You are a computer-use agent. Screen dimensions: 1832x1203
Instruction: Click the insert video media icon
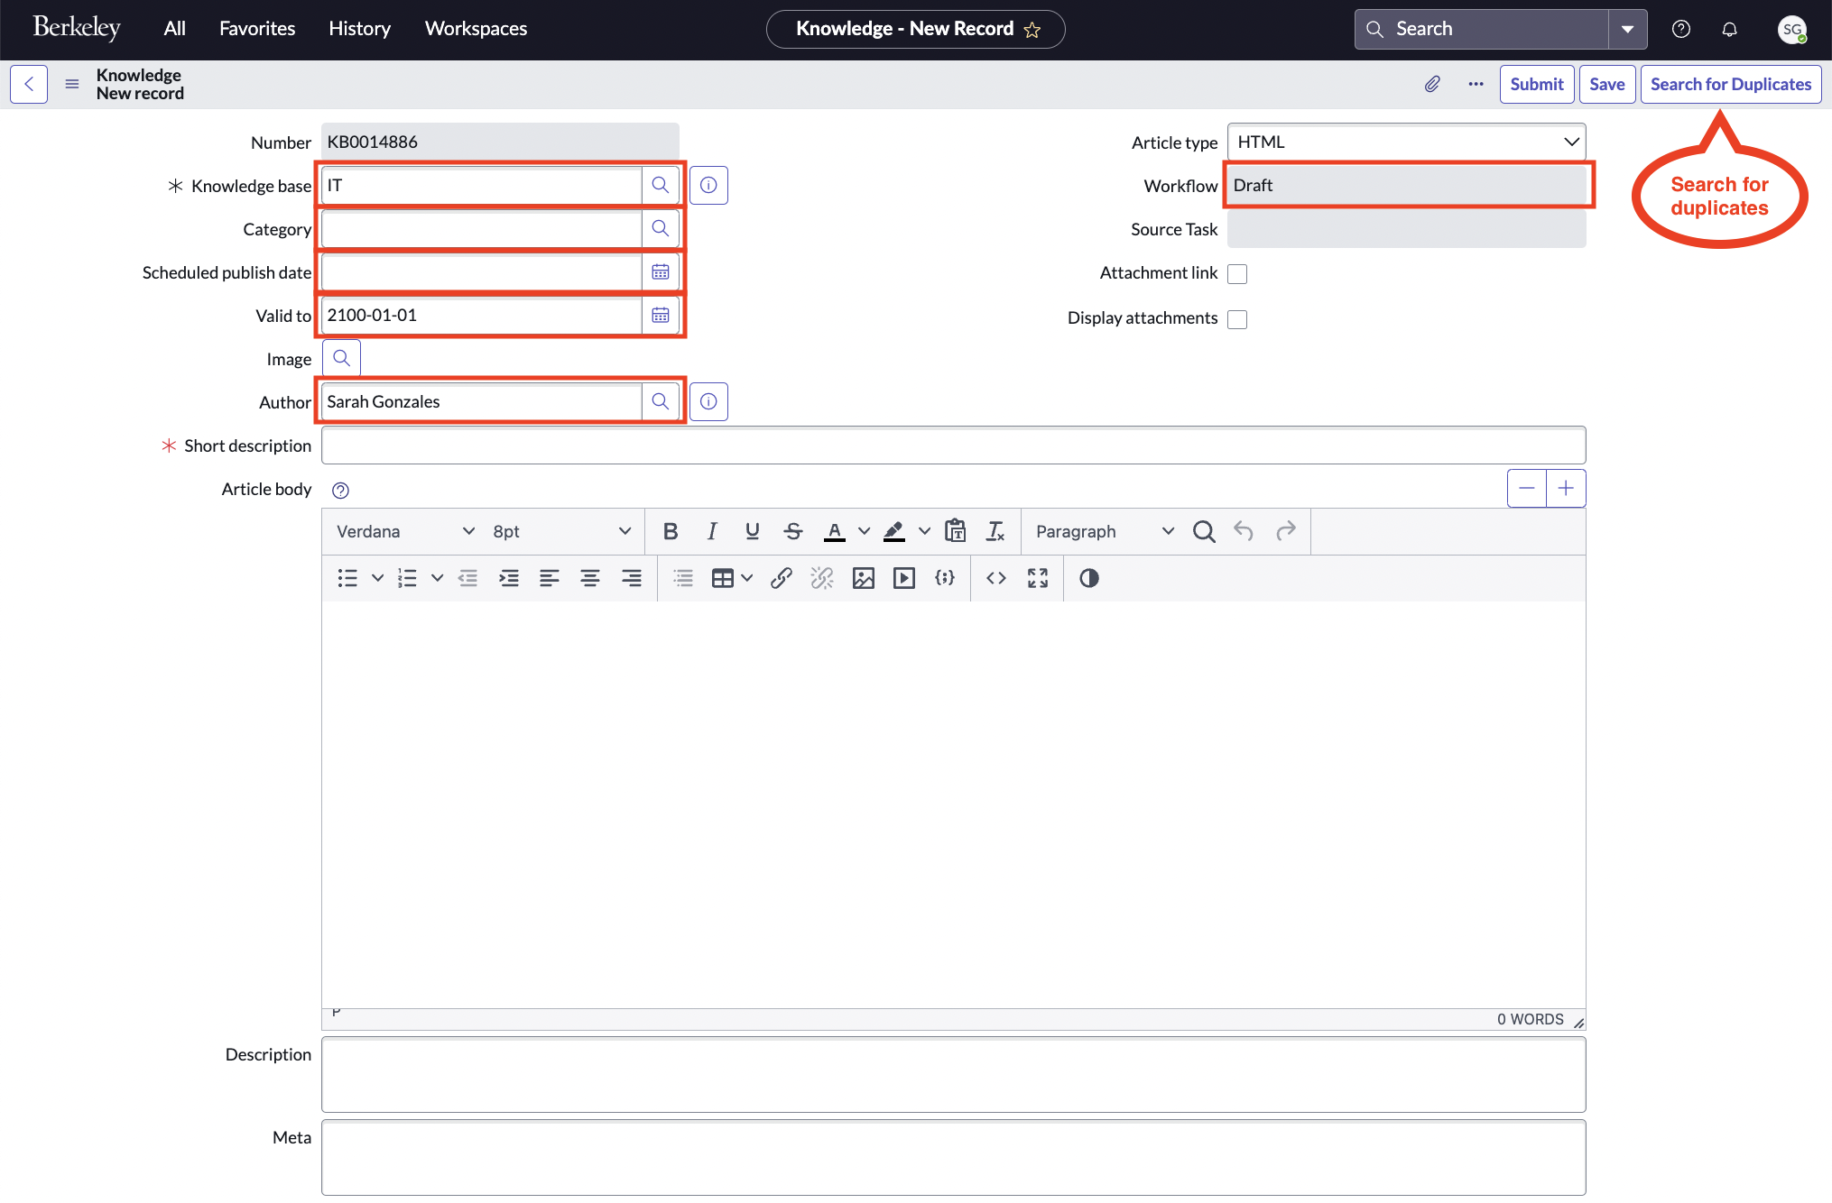point(903,578)
